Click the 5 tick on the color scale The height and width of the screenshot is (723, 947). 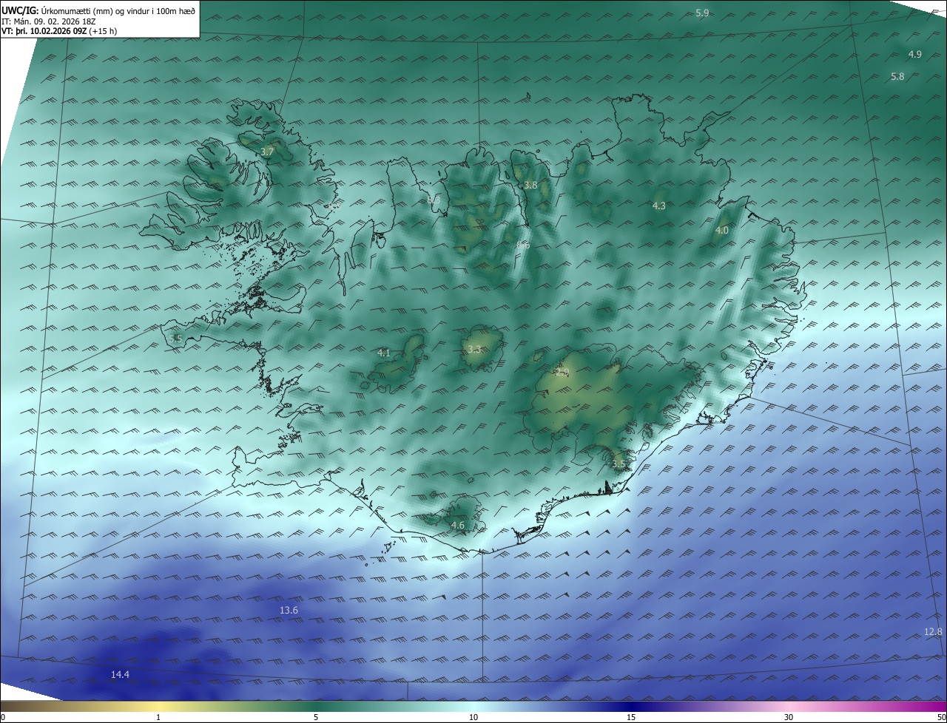[316, 717]
